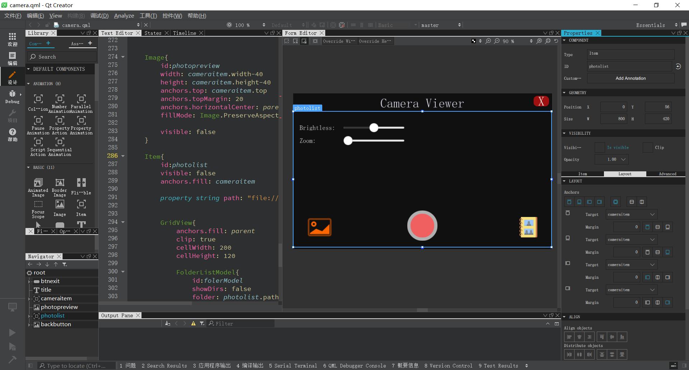Open the Analyze menu
The height and width of the screenshot is (370, 689).
[124, 15]
